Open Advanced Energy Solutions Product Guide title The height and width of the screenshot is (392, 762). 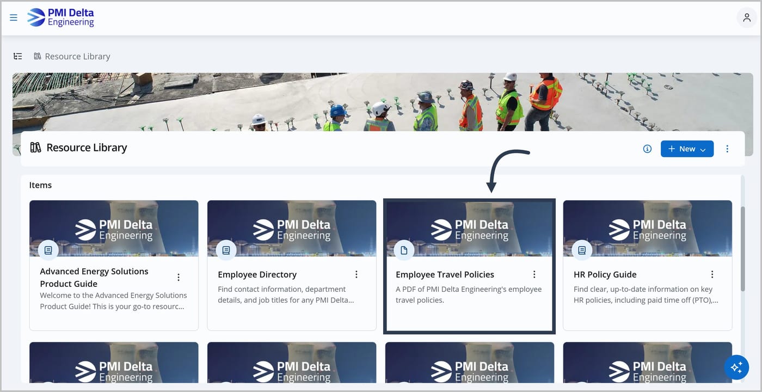(x=94, y=278)
